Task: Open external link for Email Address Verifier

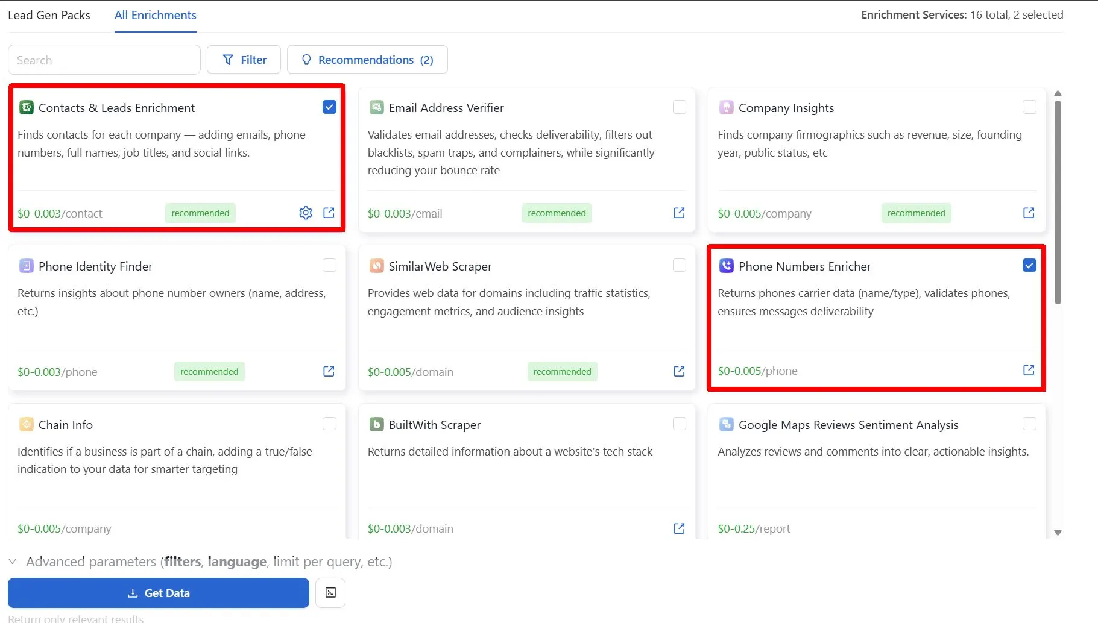Action: (x=679, y=213)
